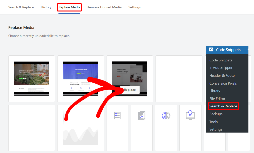This screenshot has width=254, height=153.
Task: Open the Settings tab at top
Action: 134,7
